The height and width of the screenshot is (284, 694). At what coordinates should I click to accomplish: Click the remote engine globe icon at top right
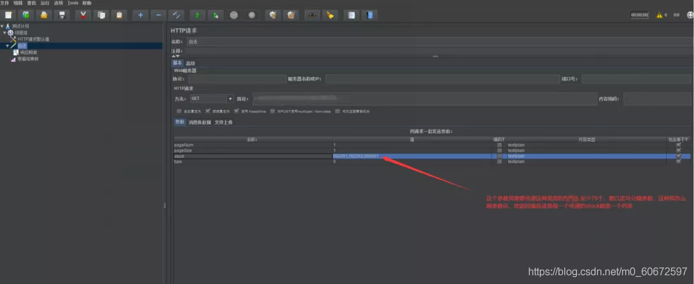pyautogui.click(x=690, y=15)
